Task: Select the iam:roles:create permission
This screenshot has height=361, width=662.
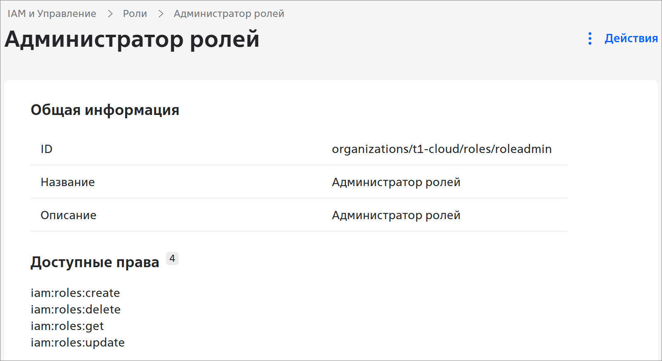Action: [75, 293]
